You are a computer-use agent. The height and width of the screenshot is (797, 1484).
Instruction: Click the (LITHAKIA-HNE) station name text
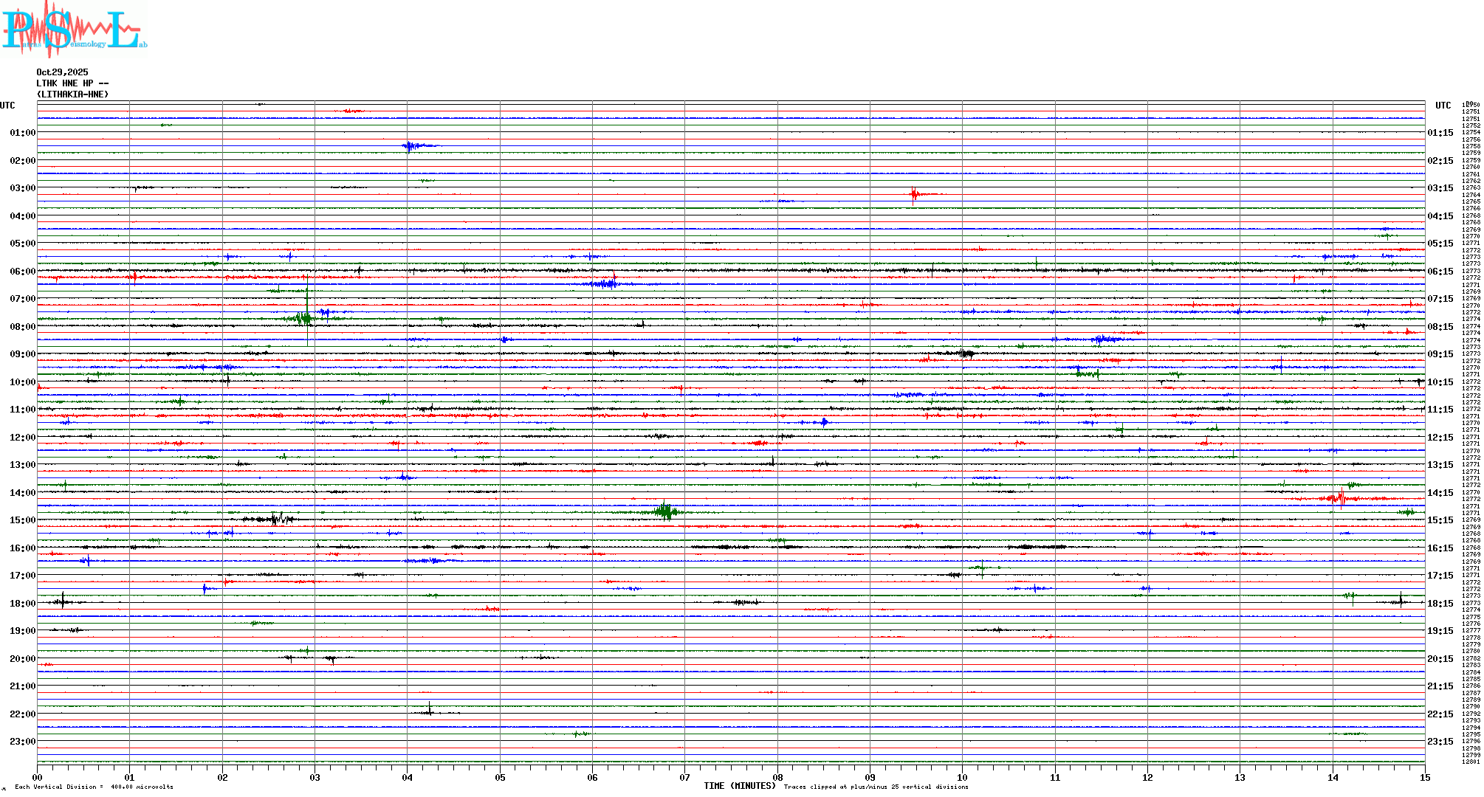[72, 94]
